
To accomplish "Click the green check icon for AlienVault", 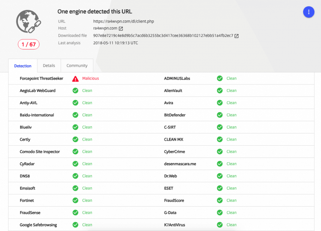I will click(220, 91).
